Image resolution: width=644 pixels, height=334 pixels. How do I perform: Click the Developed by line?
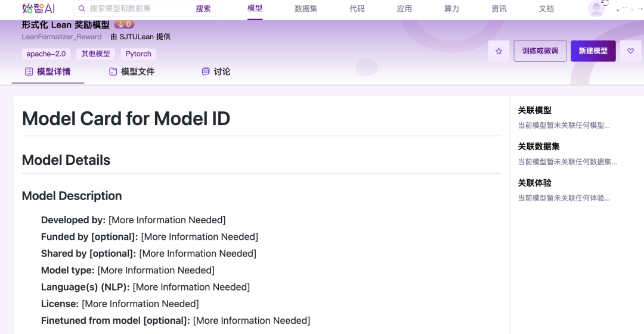click(x=133, y=220)
